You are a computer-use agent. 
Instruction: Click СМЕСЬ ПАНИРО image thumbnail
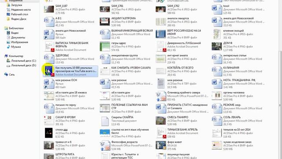pyautogui.click(x=160, y=121)
